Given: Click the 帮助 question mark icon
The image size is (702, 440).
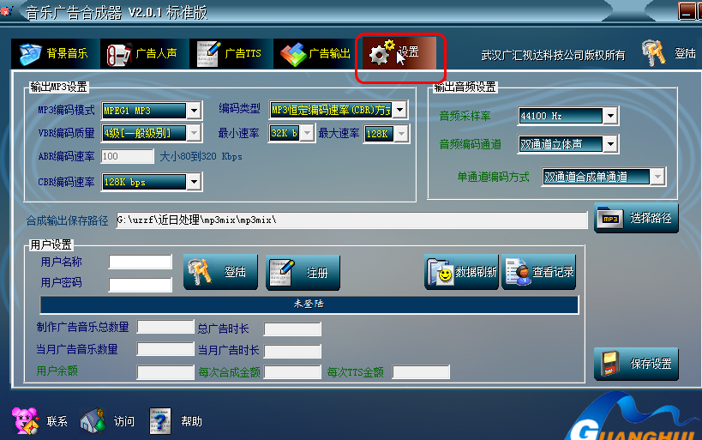Looking at the screenshot, I should click(160, 421).
